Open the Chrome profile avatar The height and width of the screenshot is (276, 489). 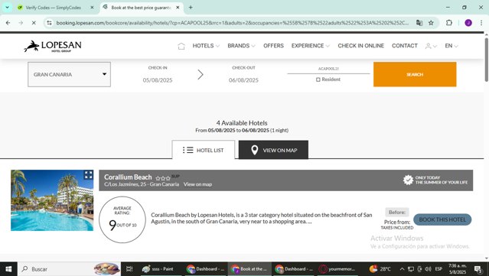tap(468, 23)
